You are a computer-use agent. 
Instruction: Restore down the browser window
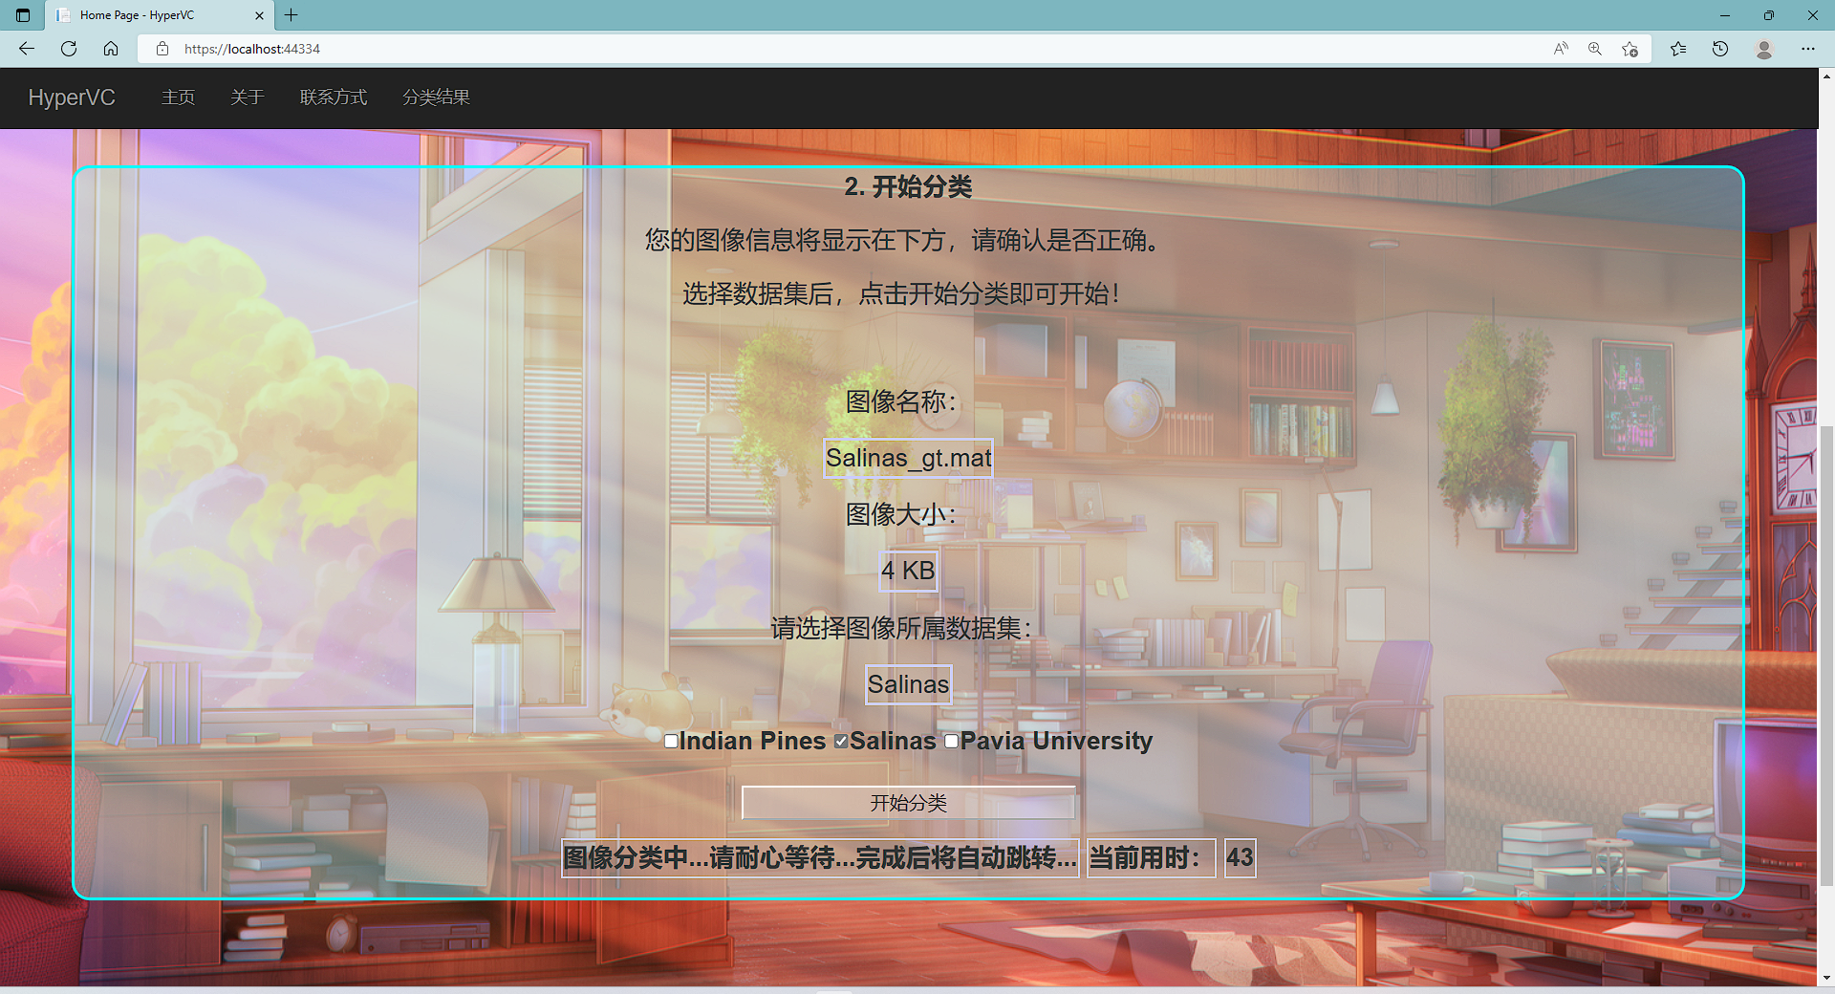tap(1769, 15)
